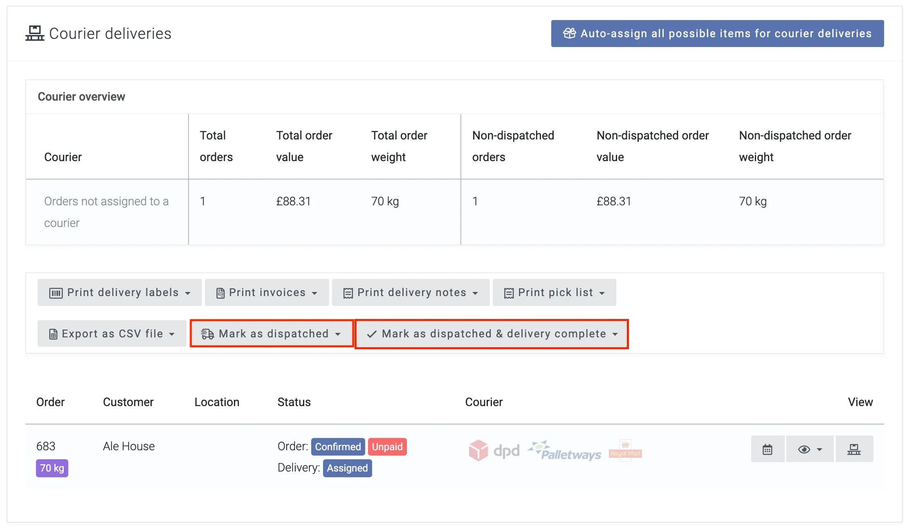The width and height of the screenshot is (907, 530).
Task: Click the Confirmed order status badge
Action: point(338,447)
